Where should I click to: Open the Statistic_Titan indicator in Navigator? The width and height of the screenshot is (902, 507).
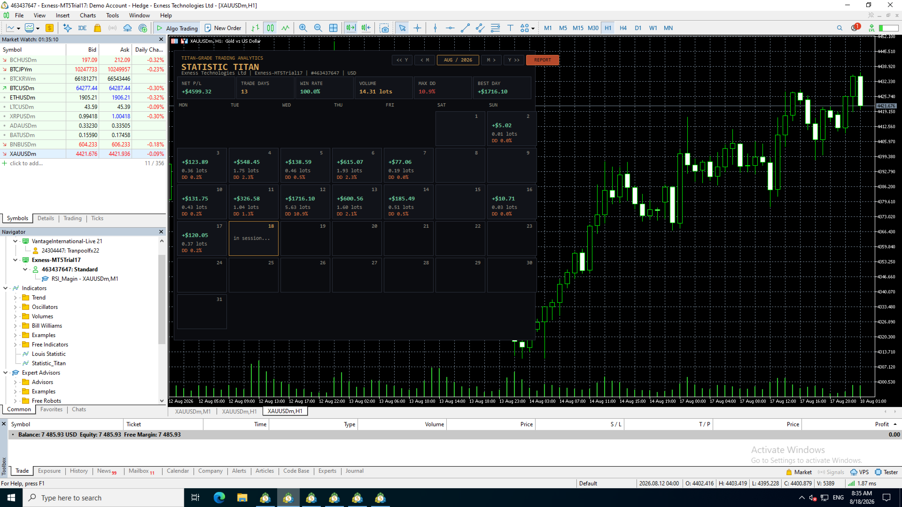click(x=48, y=363)
